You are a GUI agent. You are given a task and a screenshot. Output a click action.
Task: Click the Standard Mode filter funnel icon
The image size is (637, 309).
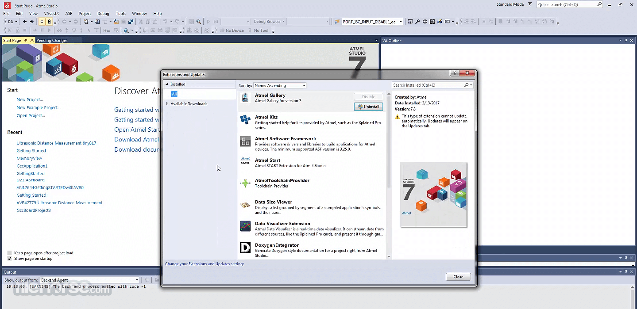(530, 4)
